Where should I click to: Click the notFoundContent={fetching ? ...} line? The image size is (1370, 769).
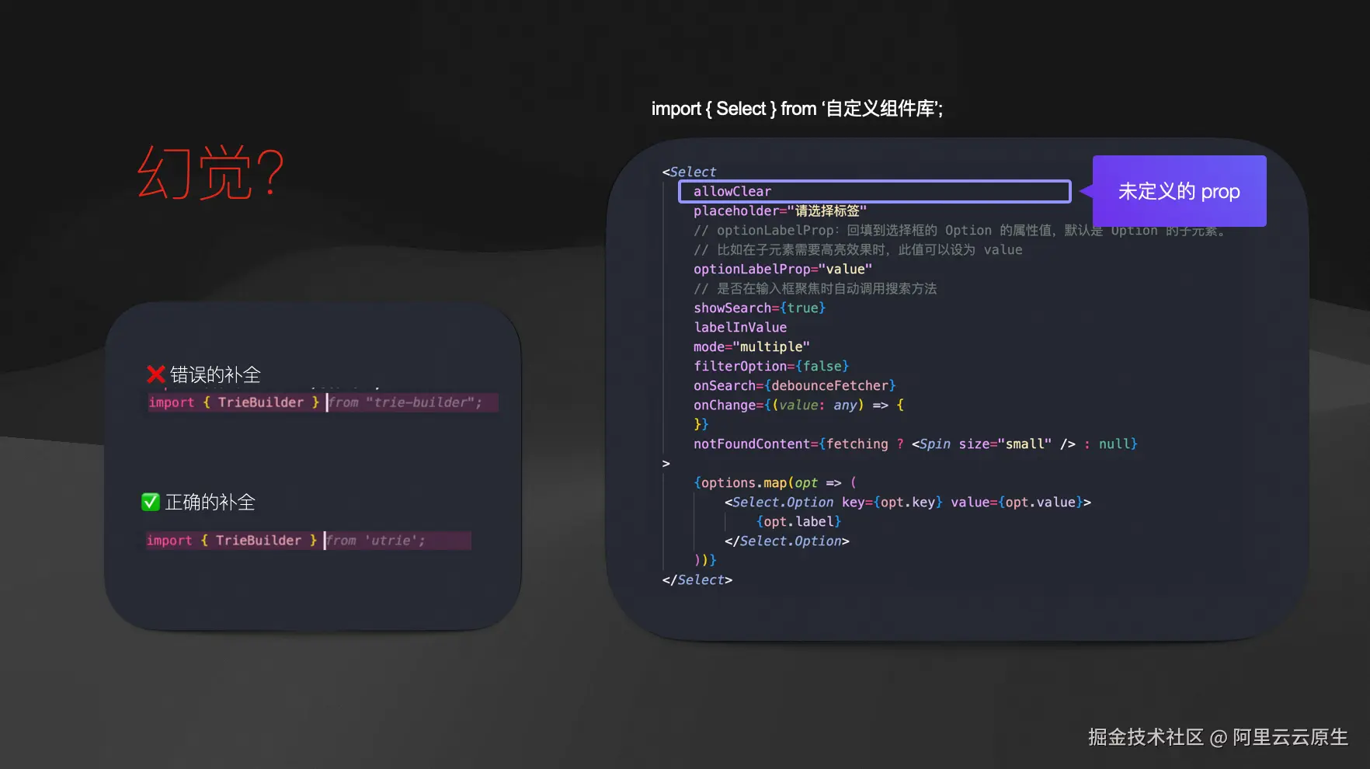click(x=916, y=444)
